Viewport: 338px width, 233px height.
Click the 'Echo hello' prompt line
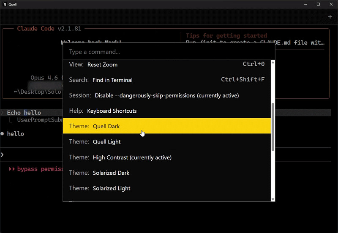[x=24, y=113]
